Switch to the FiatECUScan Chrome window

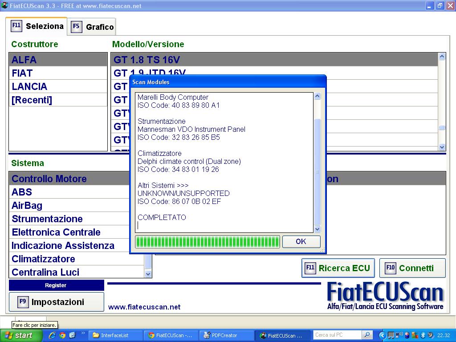171,335
